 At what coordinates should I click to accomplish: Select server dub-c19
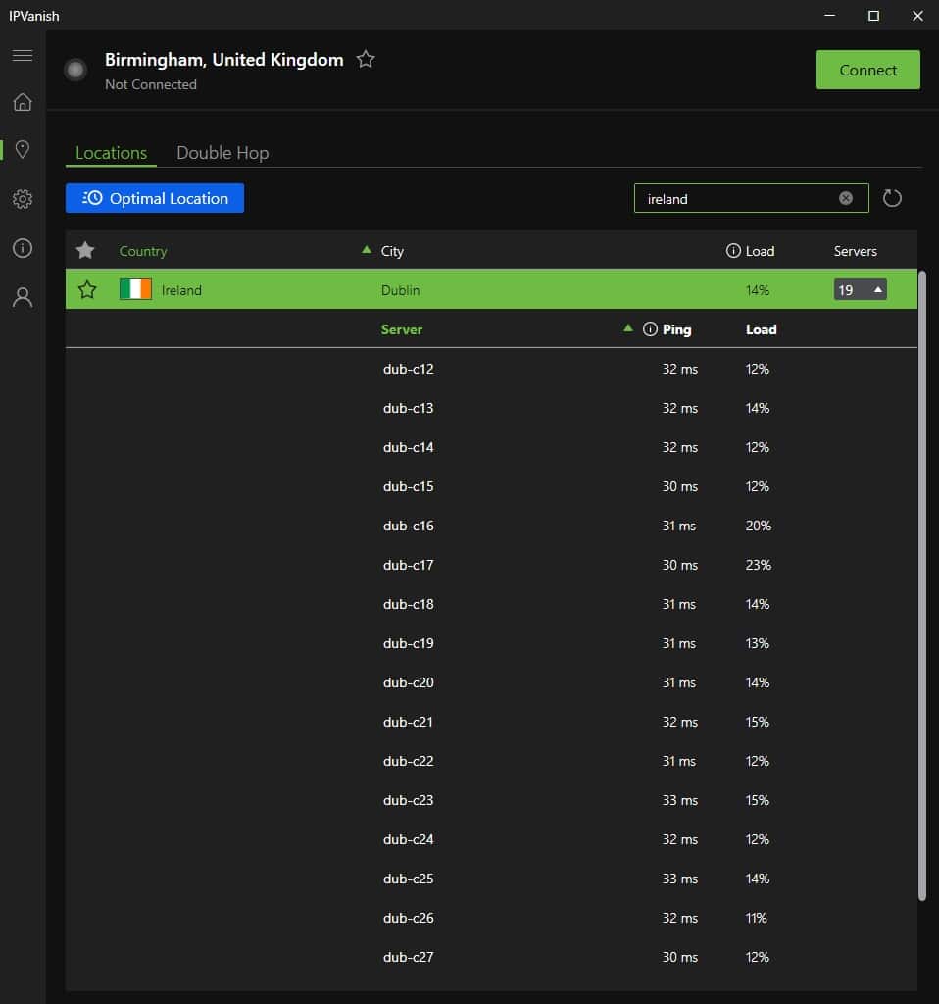tap(491, 643)
